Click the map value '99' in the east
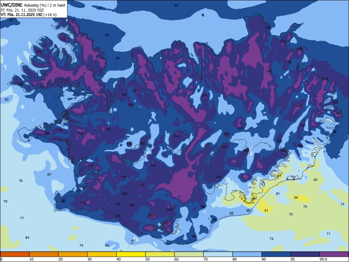Image resolution: width=349 pixels, height=262 pixels. coord(300,146)
